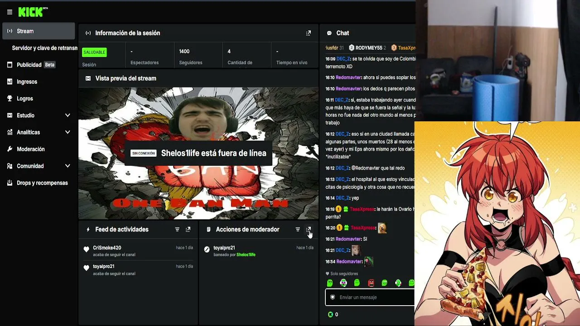Click the Chat speech bubble icon
580x326 pixels.
tap(329, 33)
